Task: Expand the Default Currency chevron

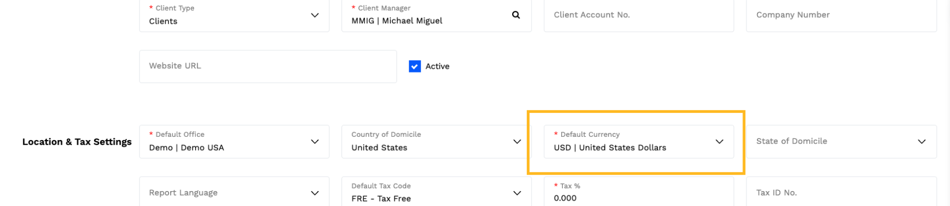Action: [x=719, y=142]
